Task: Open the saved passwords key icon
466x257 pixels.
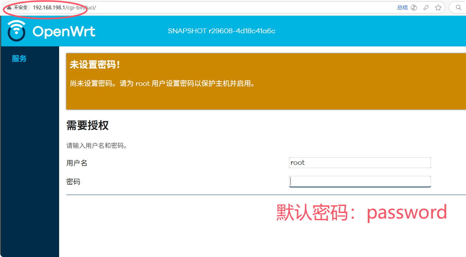Action: (426, 8)
